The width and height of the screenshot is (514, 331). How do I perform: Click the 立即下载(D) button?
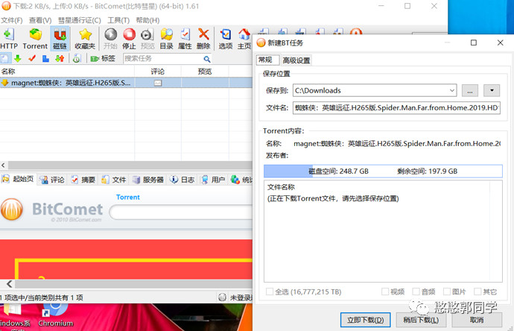coord(365,320)
